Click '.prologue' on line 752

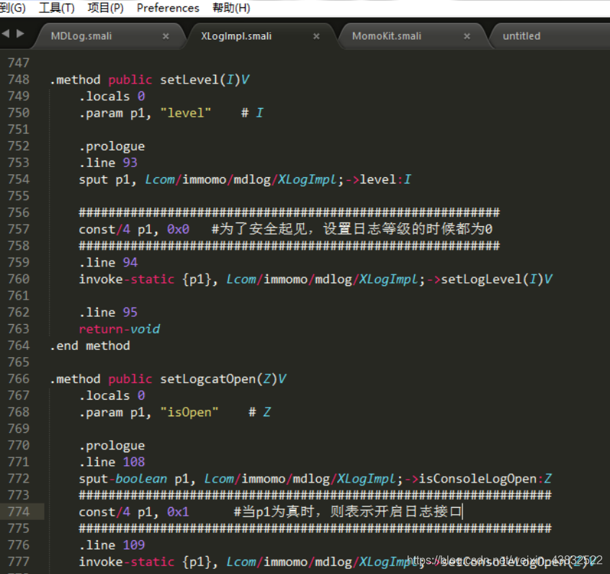112,147
